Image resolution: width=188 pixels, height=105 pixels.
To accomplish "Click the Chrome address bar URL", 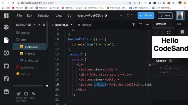I will [x=37, y=3].
